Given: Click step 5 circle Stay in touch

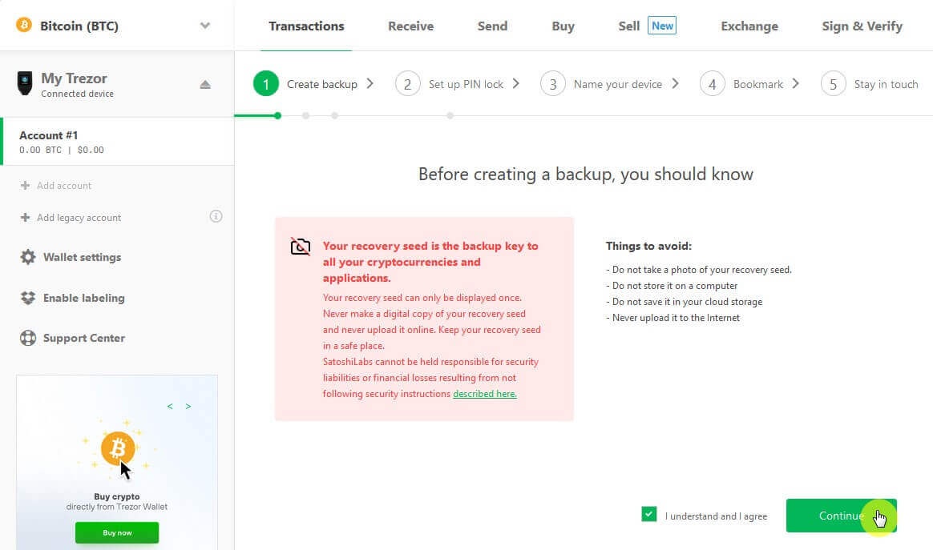Looking at the screenshot, I should point(833,84).
